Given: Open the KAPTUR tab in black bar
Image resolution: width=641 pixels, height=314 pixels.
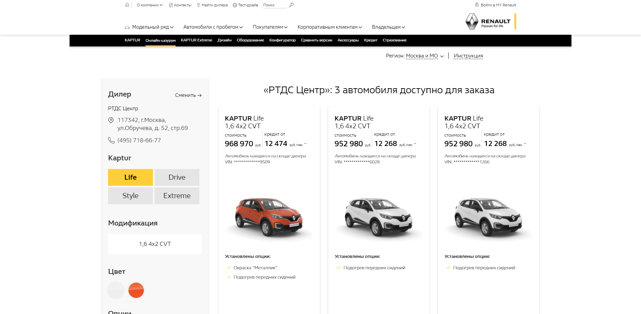Looking at the screenshot, I should coord(132,40).
